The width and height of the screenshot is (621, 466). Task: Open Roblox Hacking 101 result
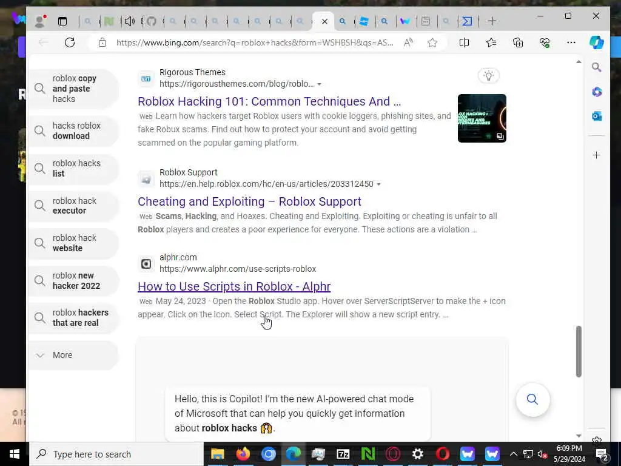tap(269, 101)
